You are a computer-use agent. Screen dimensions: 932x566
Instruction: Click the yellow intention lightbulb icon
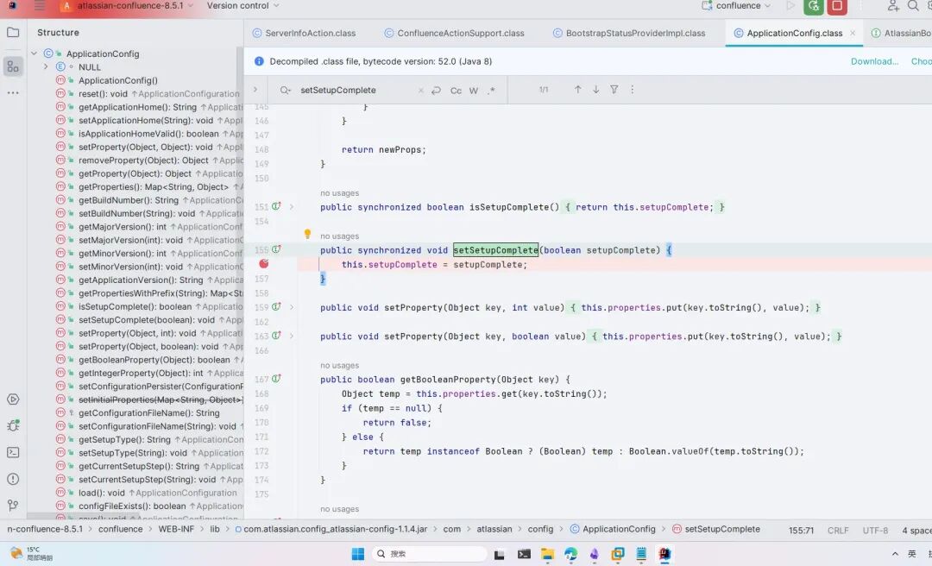coord(307,234)
